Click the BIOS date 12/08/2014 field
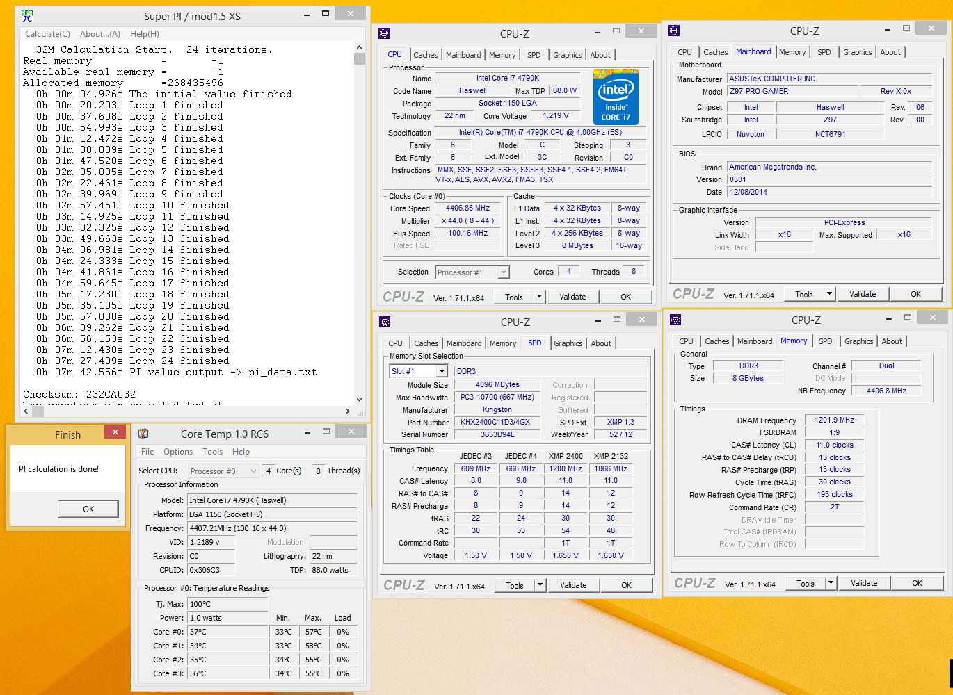953x695 pixels. click(829, 192)
